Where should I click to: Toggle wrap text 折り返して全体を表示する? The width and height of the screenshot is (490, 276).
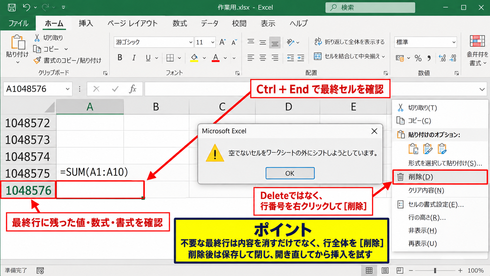(349, 42)
